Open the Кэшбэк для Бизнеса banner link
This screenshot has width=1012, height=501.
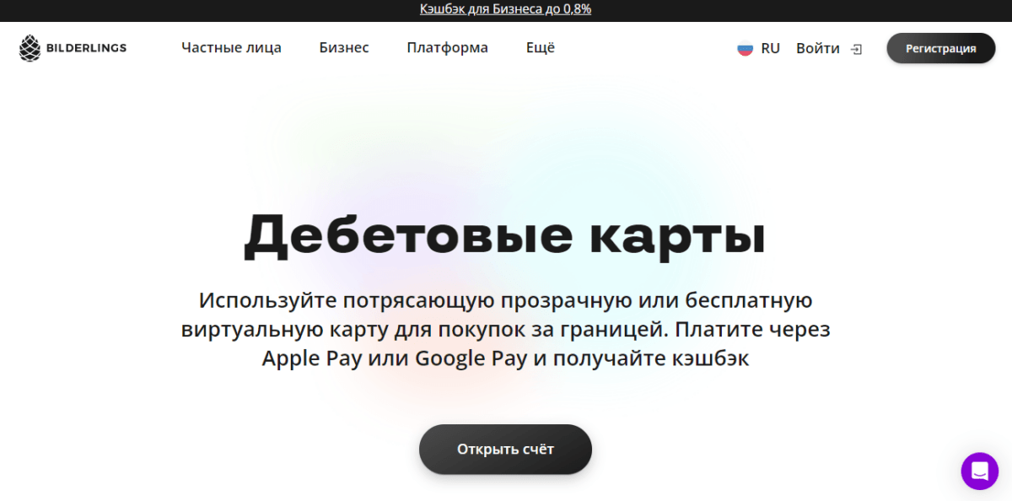[505, 9]
